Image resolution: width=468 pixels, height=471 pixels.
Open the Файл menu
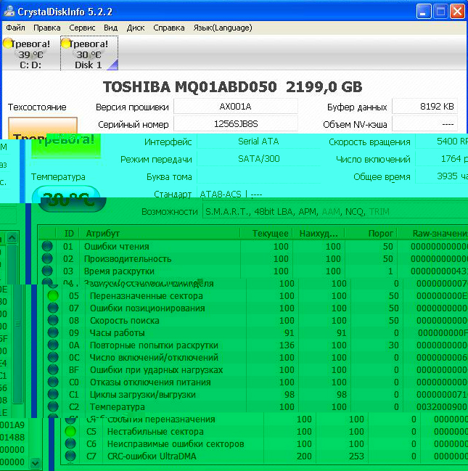point(15,28)
